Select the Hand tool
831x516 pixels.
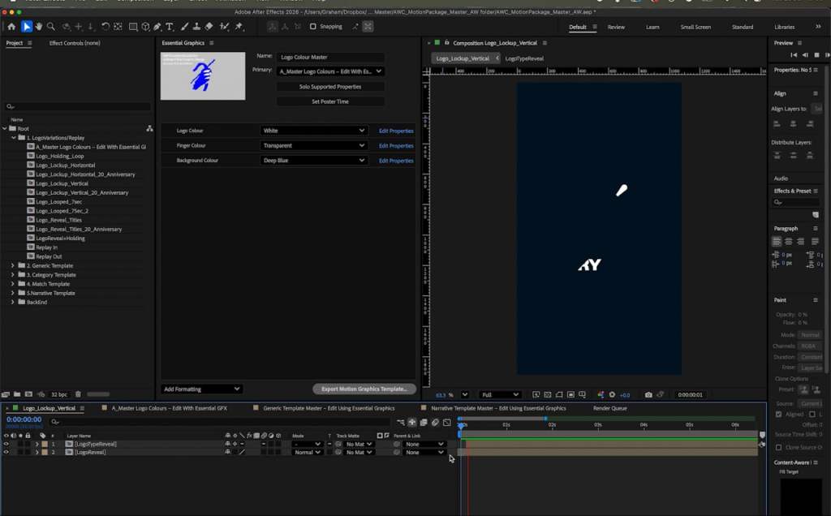pos(38,27)
